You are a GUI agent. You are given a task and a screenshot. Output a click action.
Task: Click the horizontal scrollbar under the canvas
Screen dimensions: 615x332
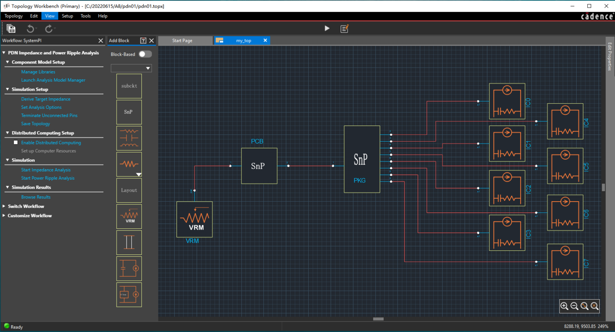(x=378, y=319)
